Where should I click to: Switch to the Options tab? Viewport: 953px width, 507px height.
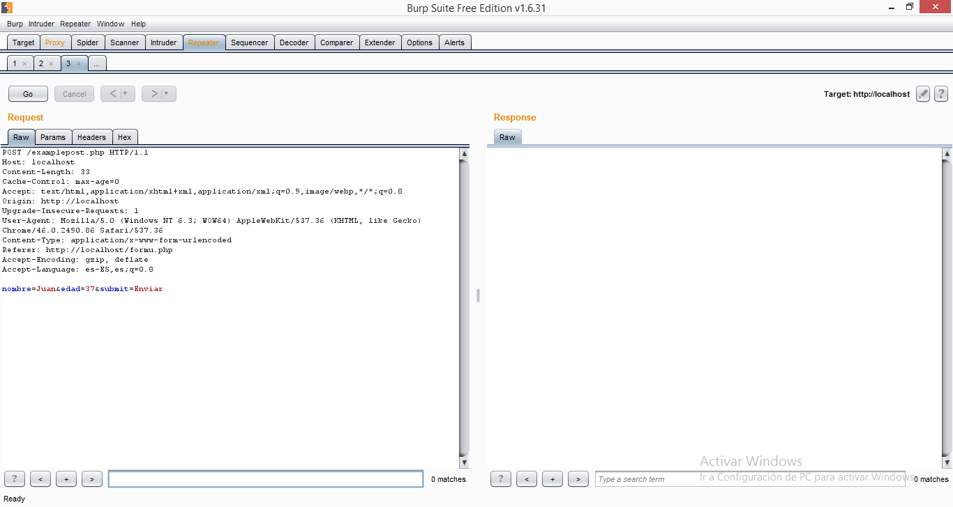(x=420, y=42)
